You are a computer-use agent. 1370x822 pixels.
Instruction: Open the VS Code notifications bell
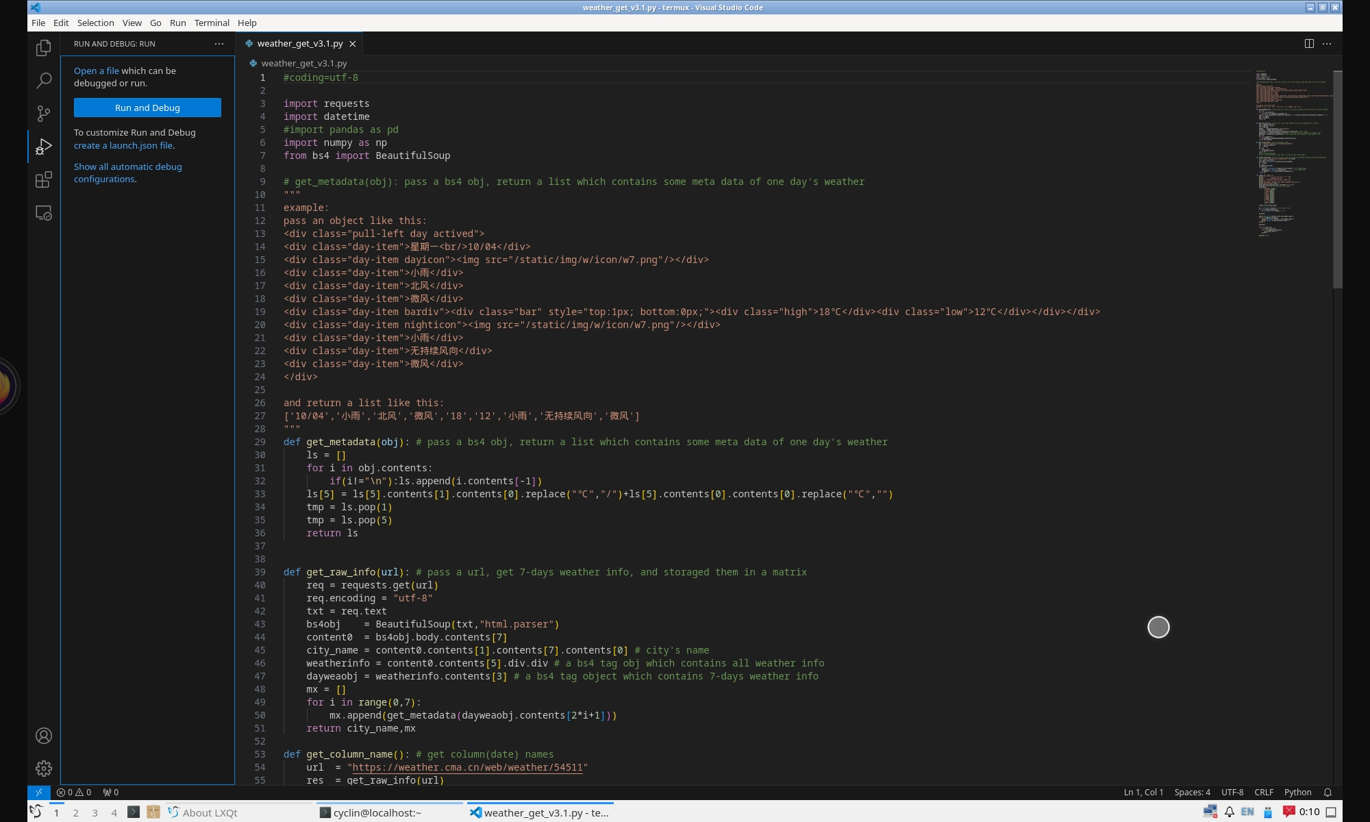click(x=1328, y=792)
